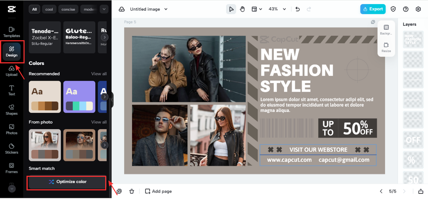Redo the last undone action
Screen dimensions: 428x199
coord(309,9)
